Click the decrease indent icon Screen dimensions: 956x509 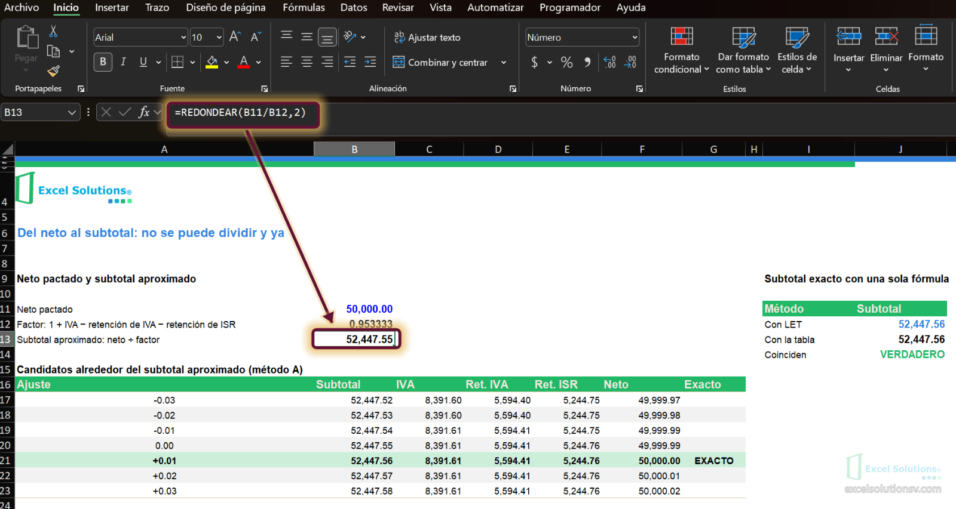click(350, 61)
